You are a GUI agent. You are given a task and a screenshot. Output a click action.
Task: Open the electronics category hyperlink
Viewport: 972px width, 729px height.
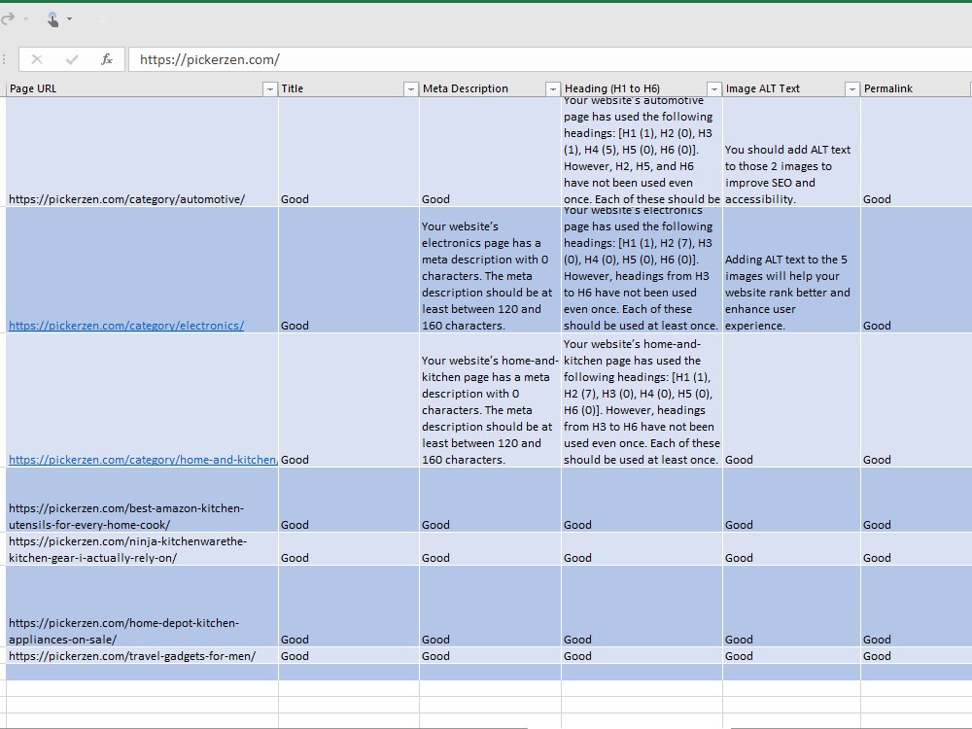(x=125, y=326)
